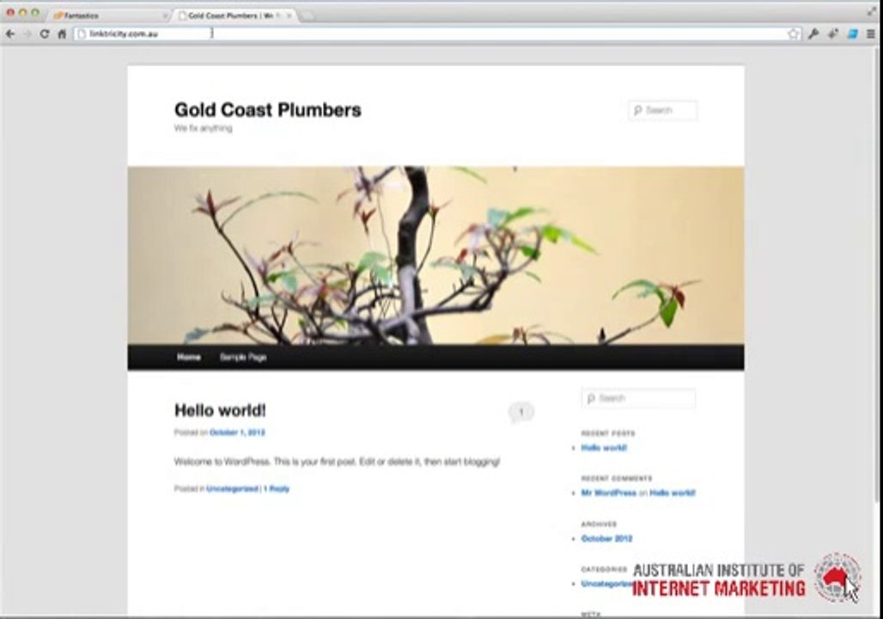
Task: Click the blue extension icon in toolbar
Action: (x=852, y=34)
